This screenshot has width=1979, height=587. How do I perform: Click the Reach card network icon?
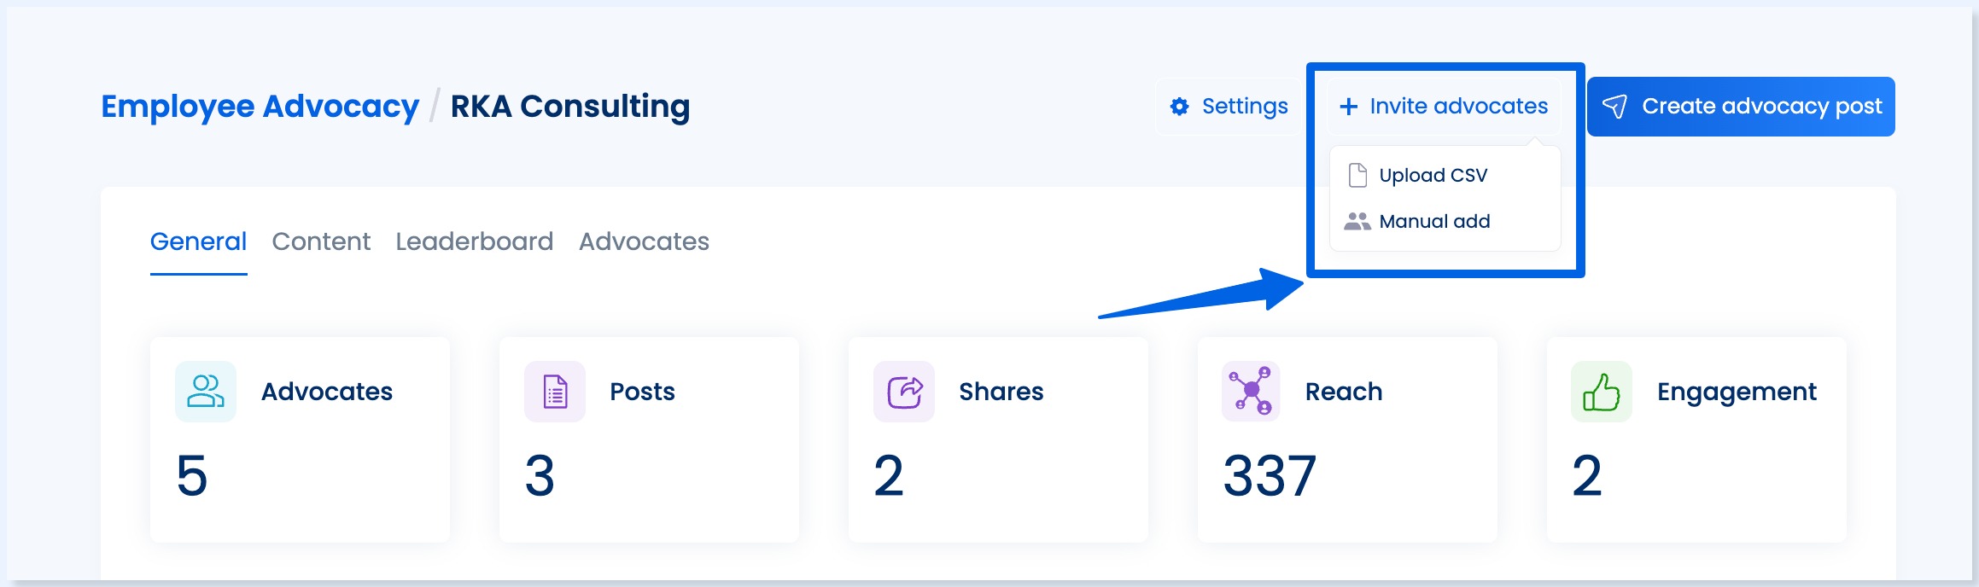1252,392
